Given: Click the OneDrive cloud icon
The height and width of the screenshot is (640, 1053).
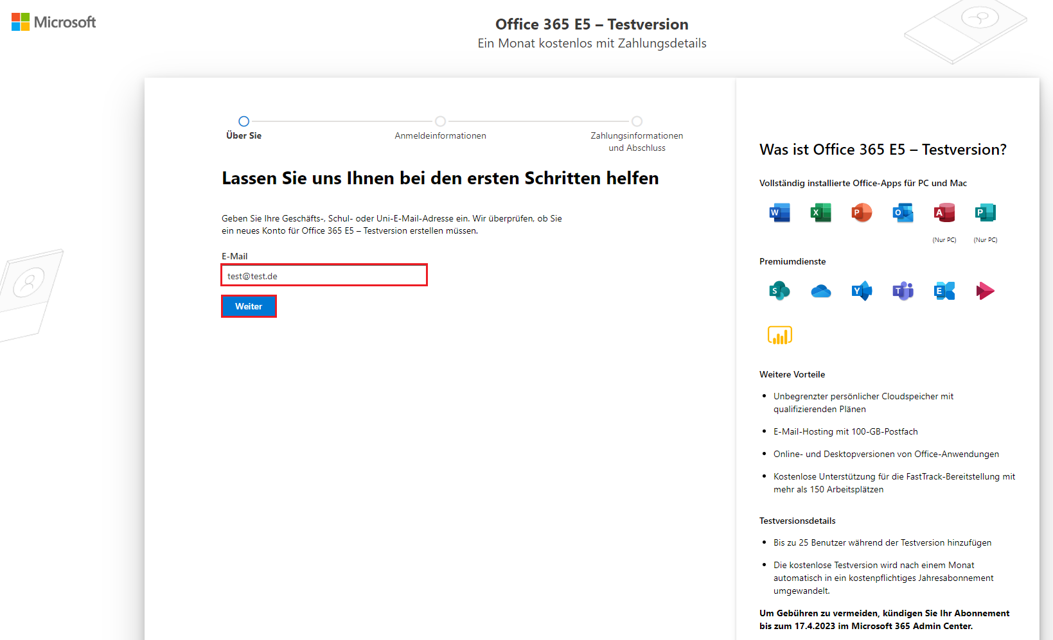Looking at the screenshot, I should coord(820,291).
